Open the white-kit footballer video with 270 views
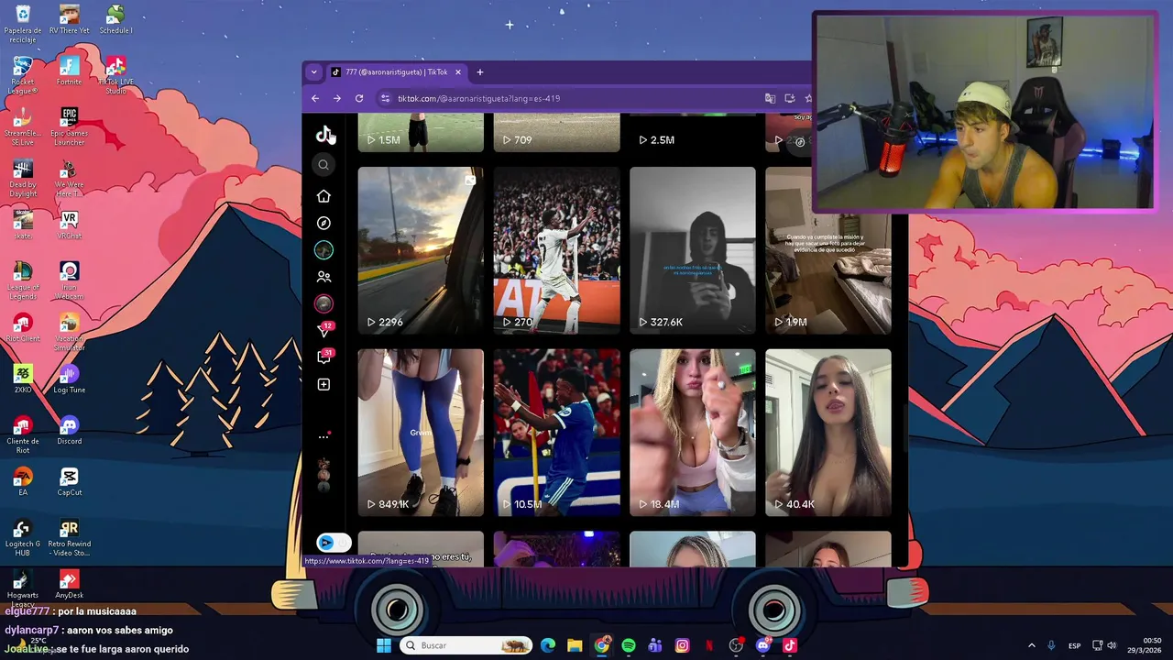This screenshot has width=1173, height=660. click(556, 250)
